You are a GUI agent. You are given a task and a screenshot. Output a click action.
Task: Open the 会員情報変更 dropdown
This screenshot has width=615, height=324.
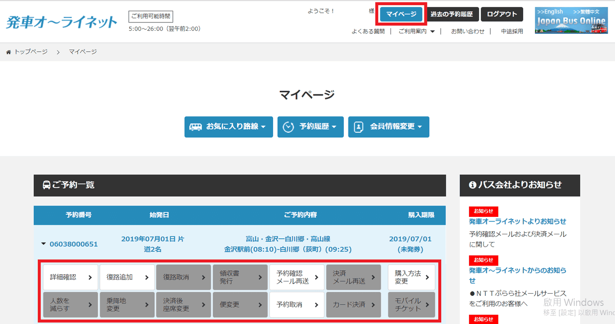388,127
